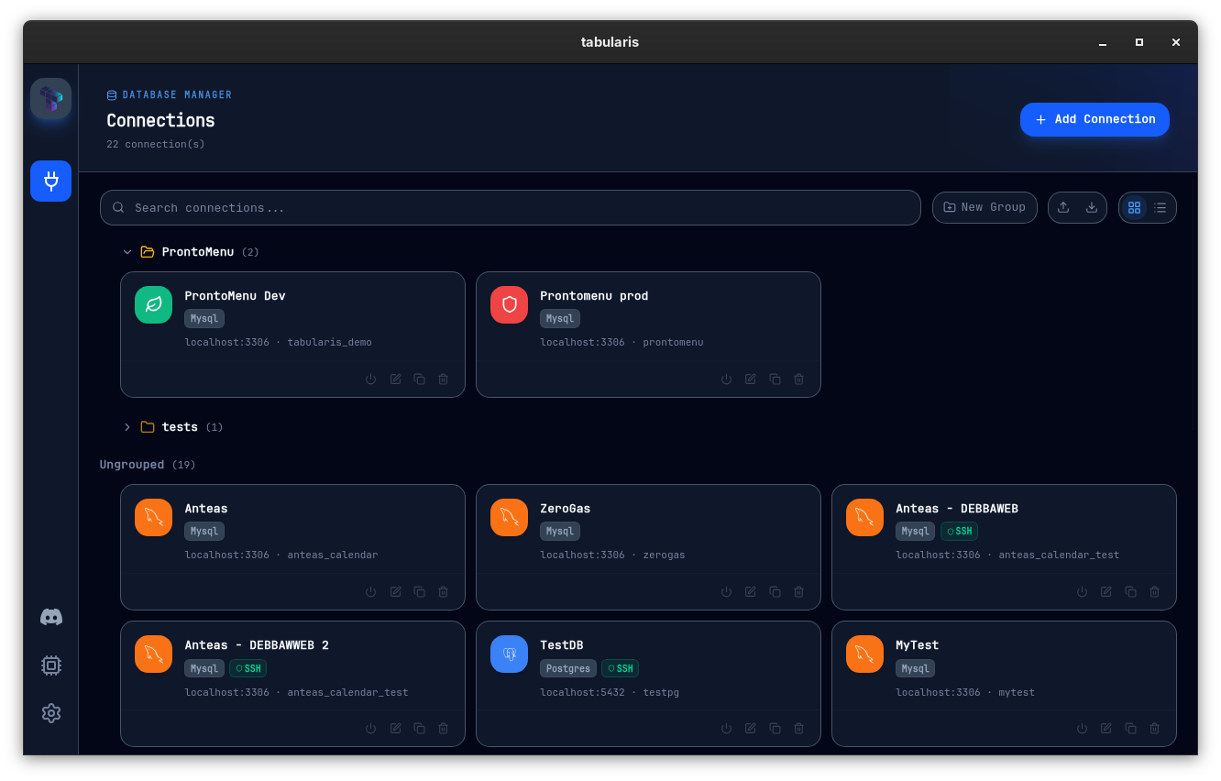The height and width of the screenshot is (781, 1221).
Task: Click the blue Postgres elephant icon on TestDB
Action: pyautogui.click(x=509, y=654)
